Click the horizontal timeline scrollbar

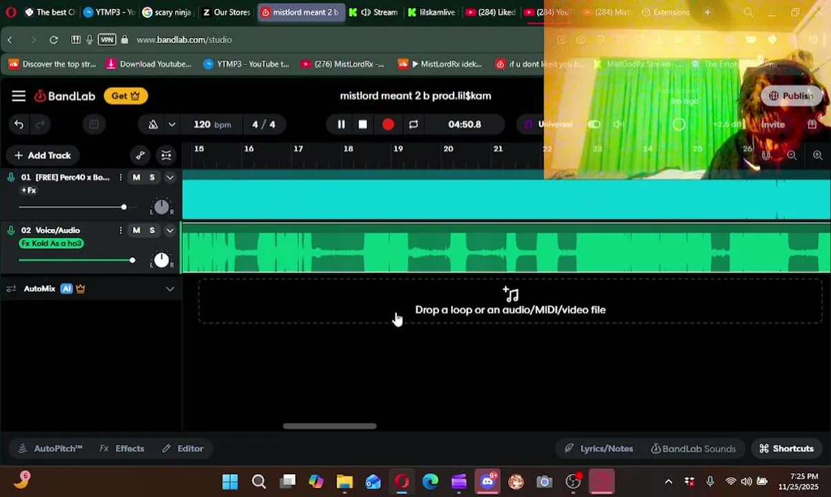coord(330,426)
